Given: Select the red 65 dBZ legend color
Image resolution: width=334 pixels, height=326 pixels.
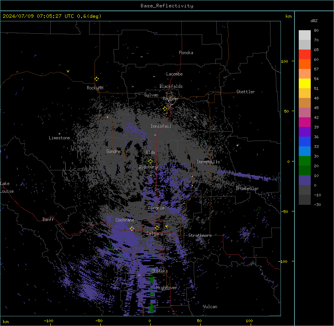Looking at the screenshot, I should coord(305,55).
